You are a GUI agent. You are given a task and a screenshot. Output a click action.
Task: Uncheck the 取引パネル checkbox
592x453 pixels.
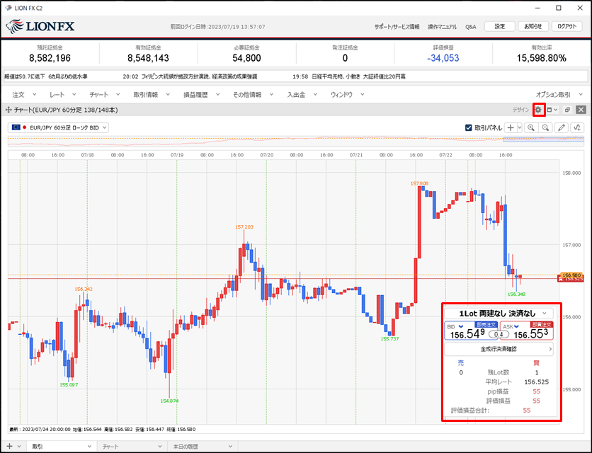[x=469, y=127]
